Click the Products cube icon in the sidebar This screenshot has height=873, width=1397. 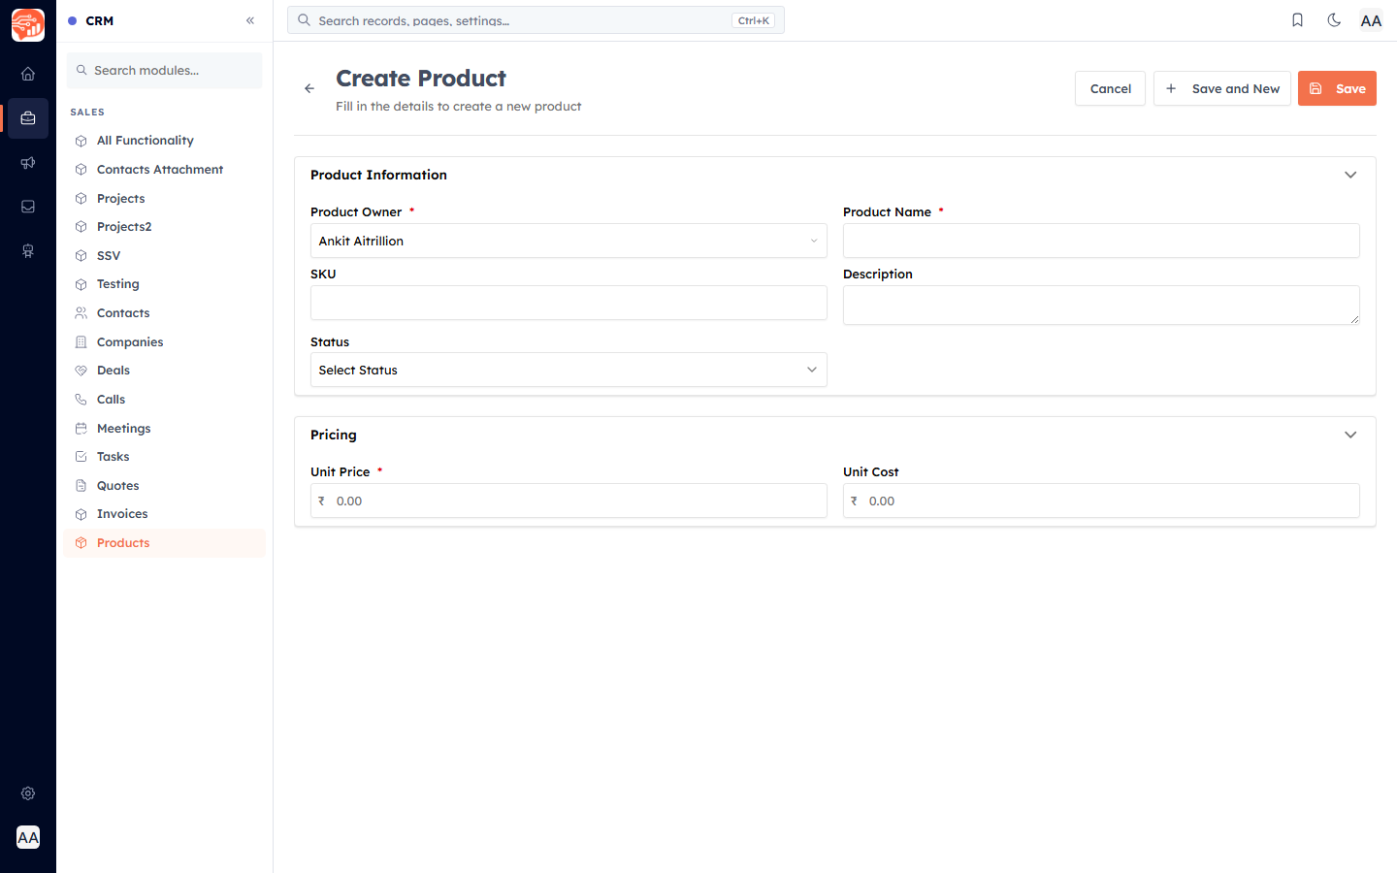(81, 543)
